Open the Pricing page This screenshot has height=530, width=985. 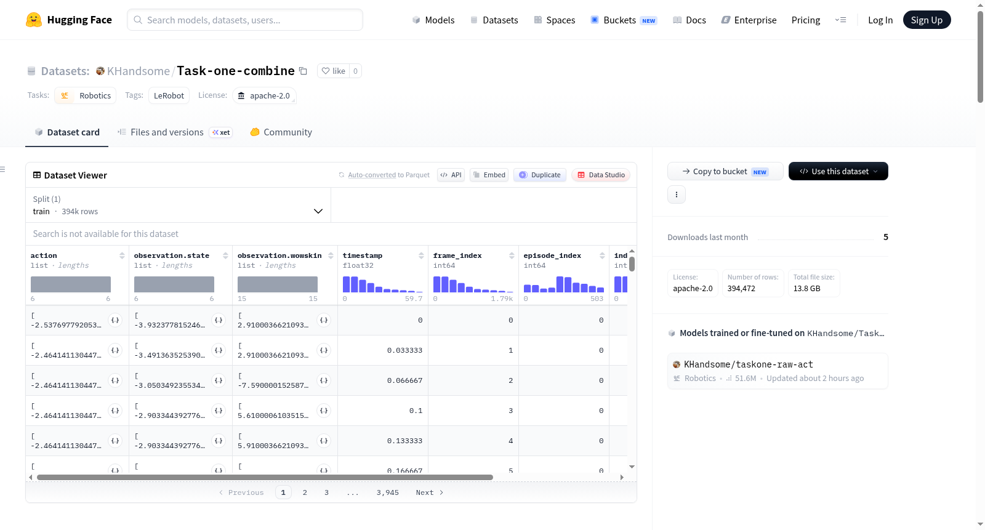[806, 20]
